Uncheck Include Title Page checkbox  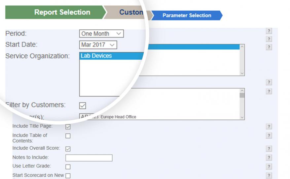coord(68,127)
